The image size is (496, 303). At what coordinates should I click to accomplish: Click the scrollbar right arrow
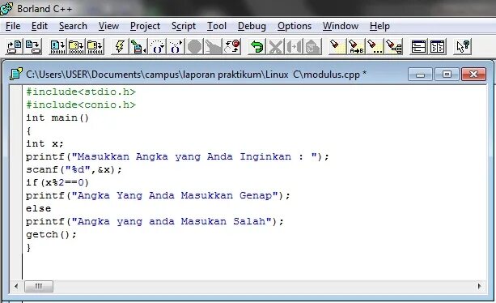click(480, 286)
